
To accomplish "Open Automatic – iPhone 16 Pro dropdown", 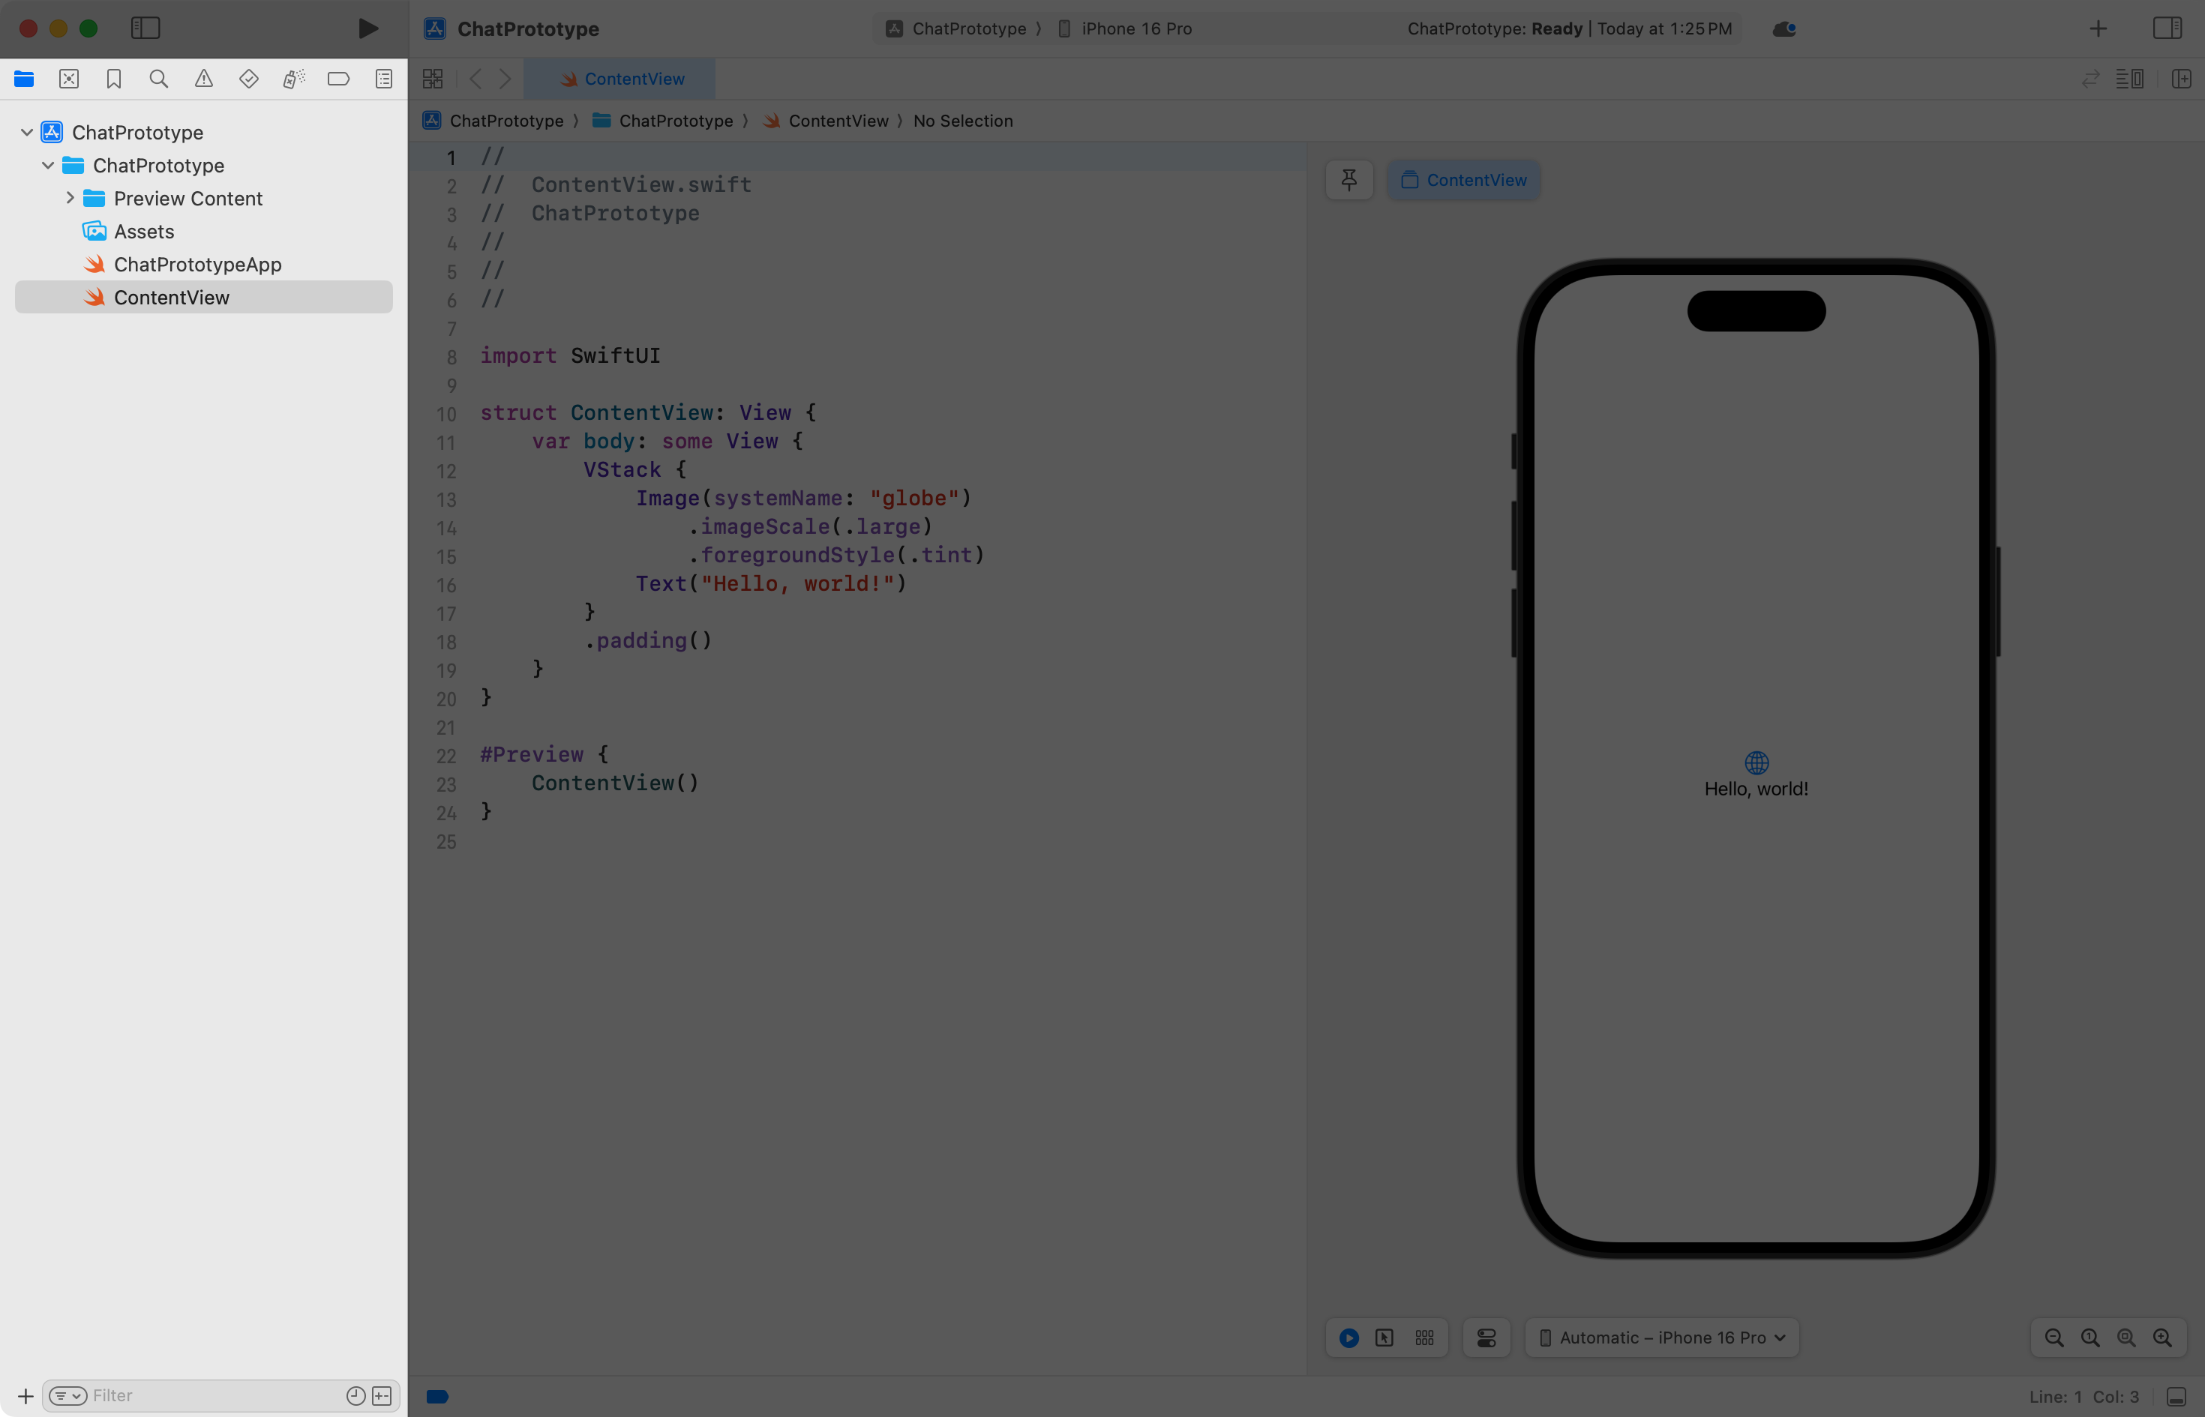I will (1662, 1338).
